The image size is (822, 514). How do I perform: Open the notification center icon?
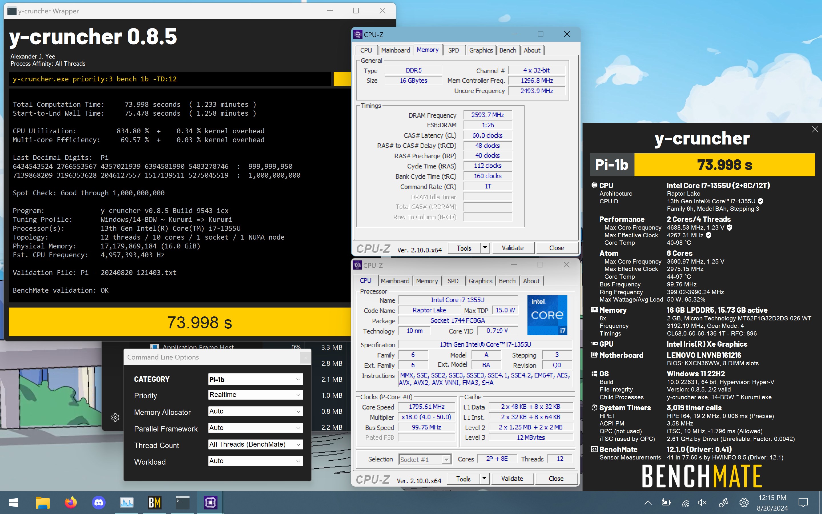point(803,503)
